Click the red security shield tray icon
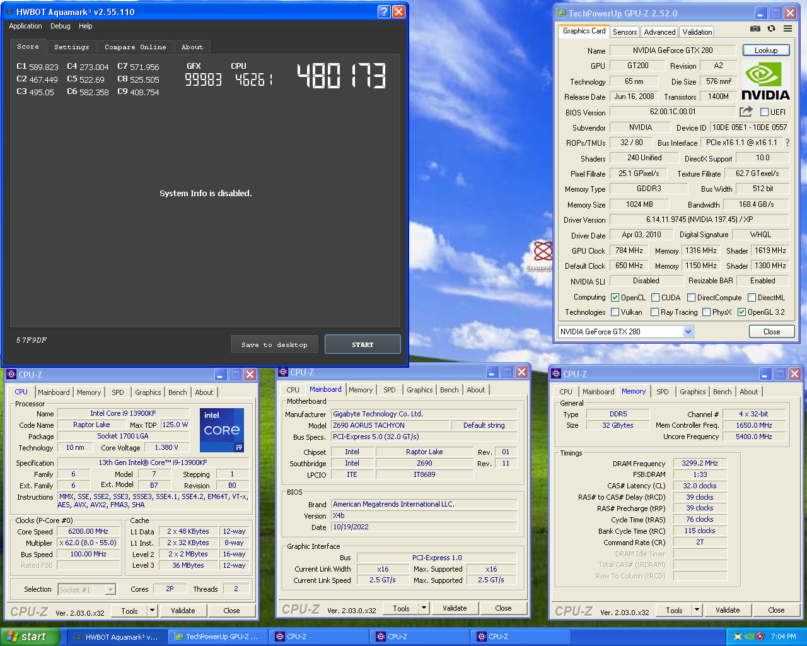Viewport: 807px width, 646px height. tap(760, 637)
